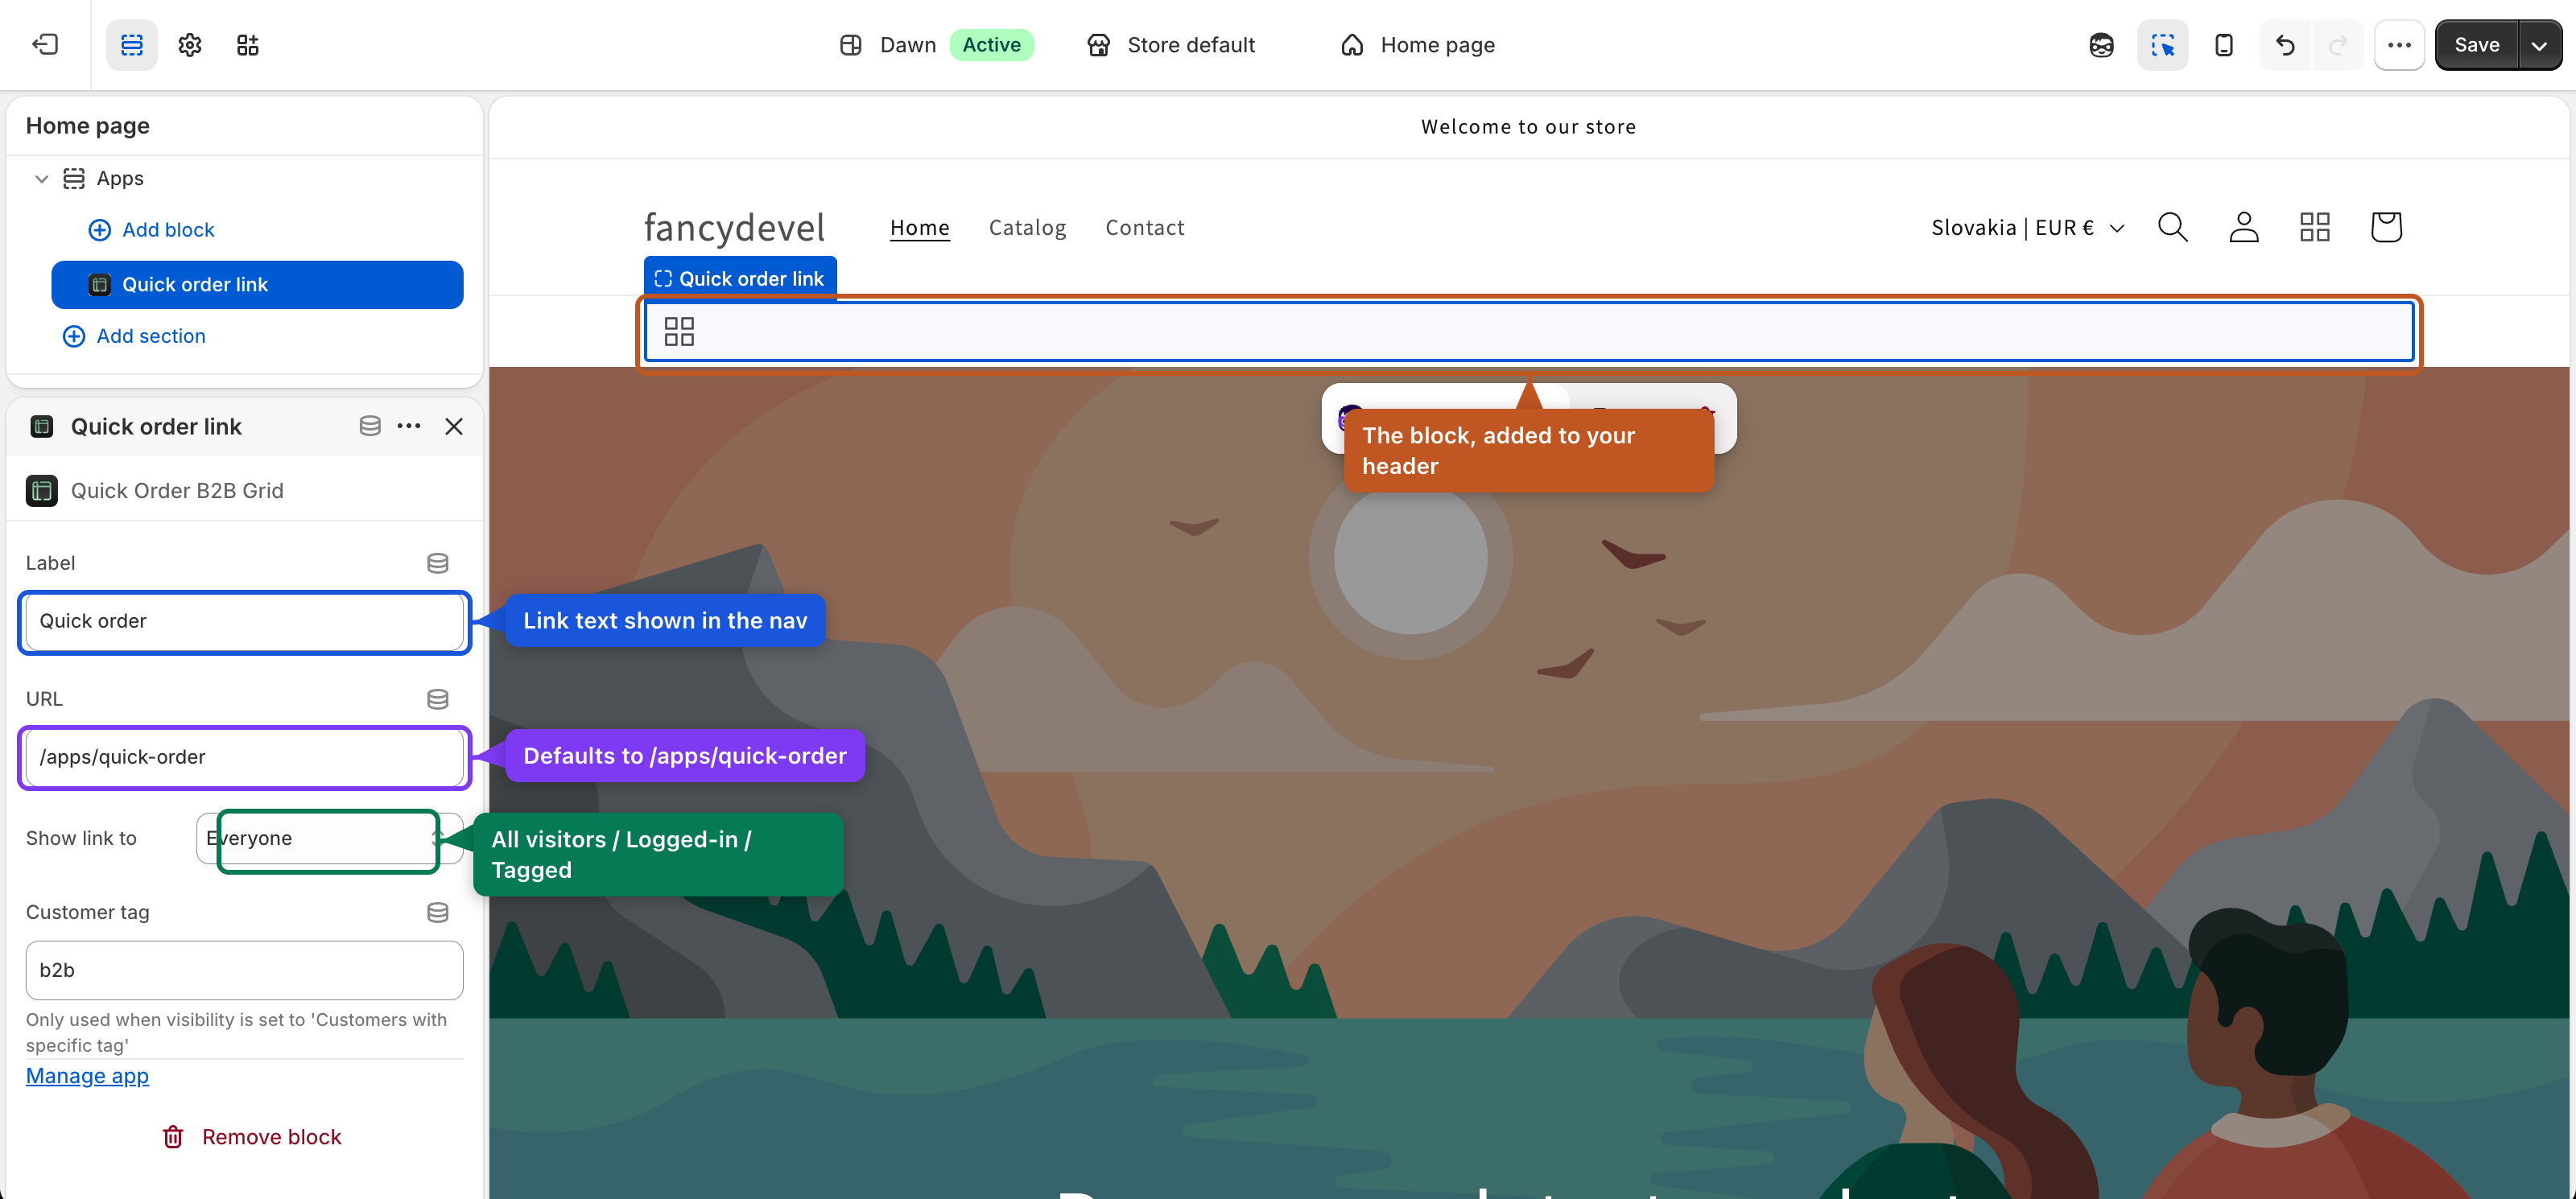Click the exit editor back icon
2576x1199 pixels.
(x=45, y=44)
